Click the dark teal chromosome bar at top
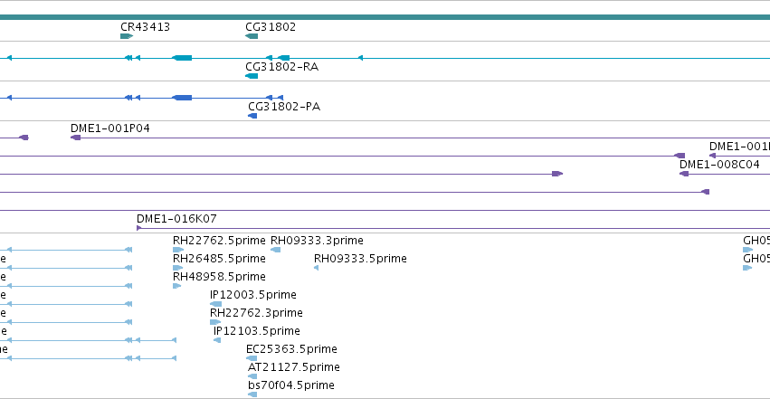 pos(385,17)
